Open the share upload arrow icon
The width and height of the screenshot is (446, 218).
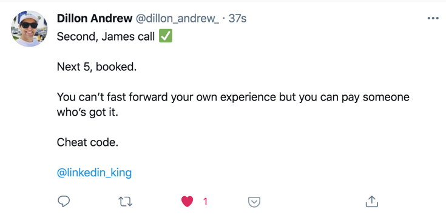click(371, 201)
